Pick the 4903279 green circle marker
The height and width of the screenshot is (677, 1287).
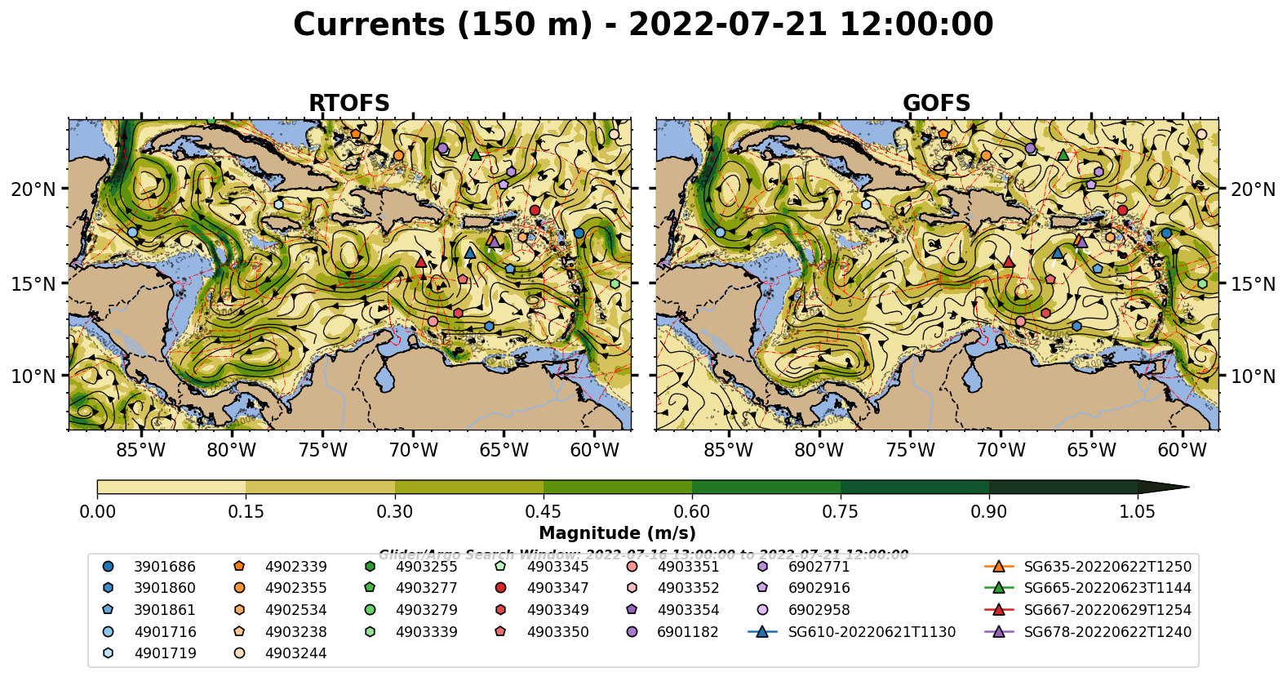[x=370, y=609]
